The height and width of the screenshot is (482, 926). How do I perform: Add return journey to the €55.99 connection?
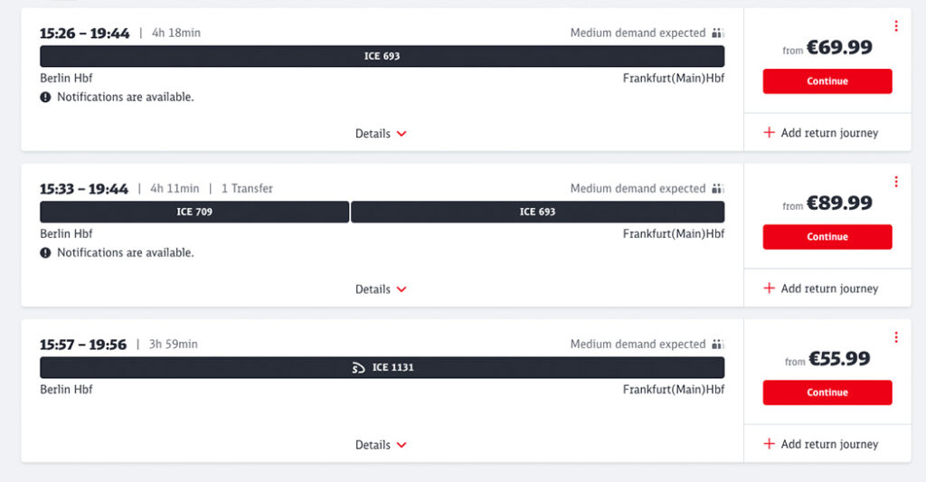821,444
